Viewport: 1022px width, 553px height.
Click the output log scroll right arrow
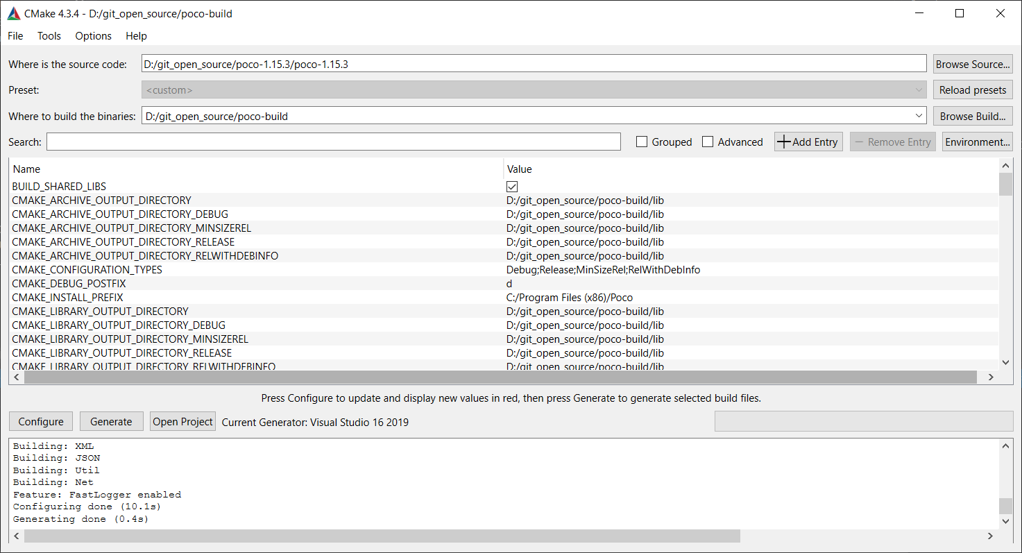991,536
